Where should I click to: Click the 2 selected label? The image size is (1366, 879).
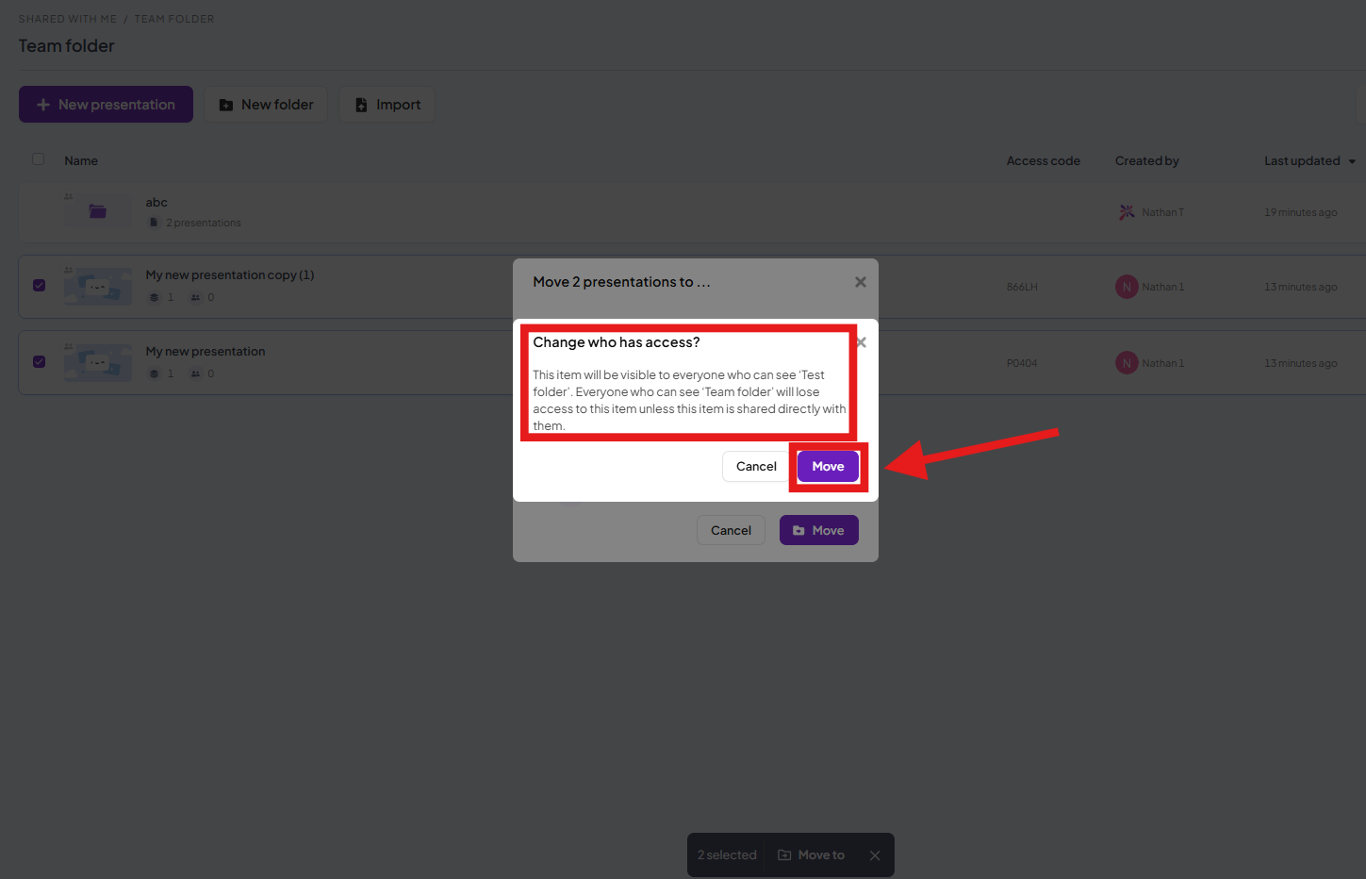coord(727,855)
